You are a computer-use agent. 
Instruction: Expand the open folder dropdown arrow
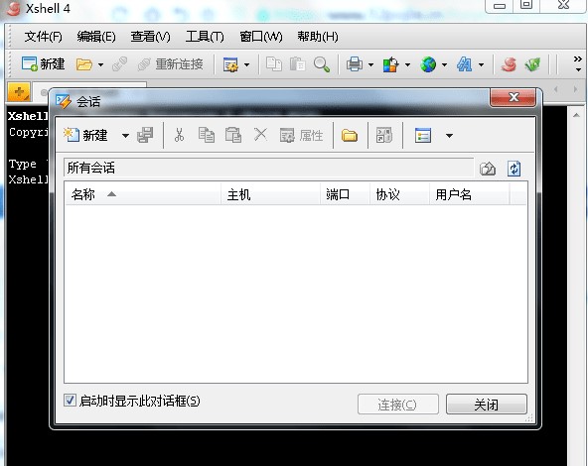point(100,64)
